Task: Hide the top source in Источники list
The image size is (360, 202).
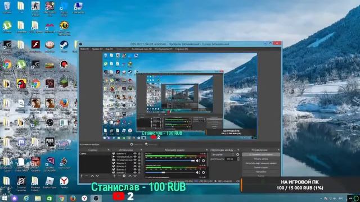Action: (x=135, y=154)
